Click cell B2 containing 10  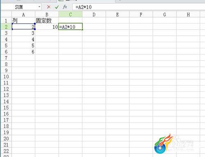(47, 27)
